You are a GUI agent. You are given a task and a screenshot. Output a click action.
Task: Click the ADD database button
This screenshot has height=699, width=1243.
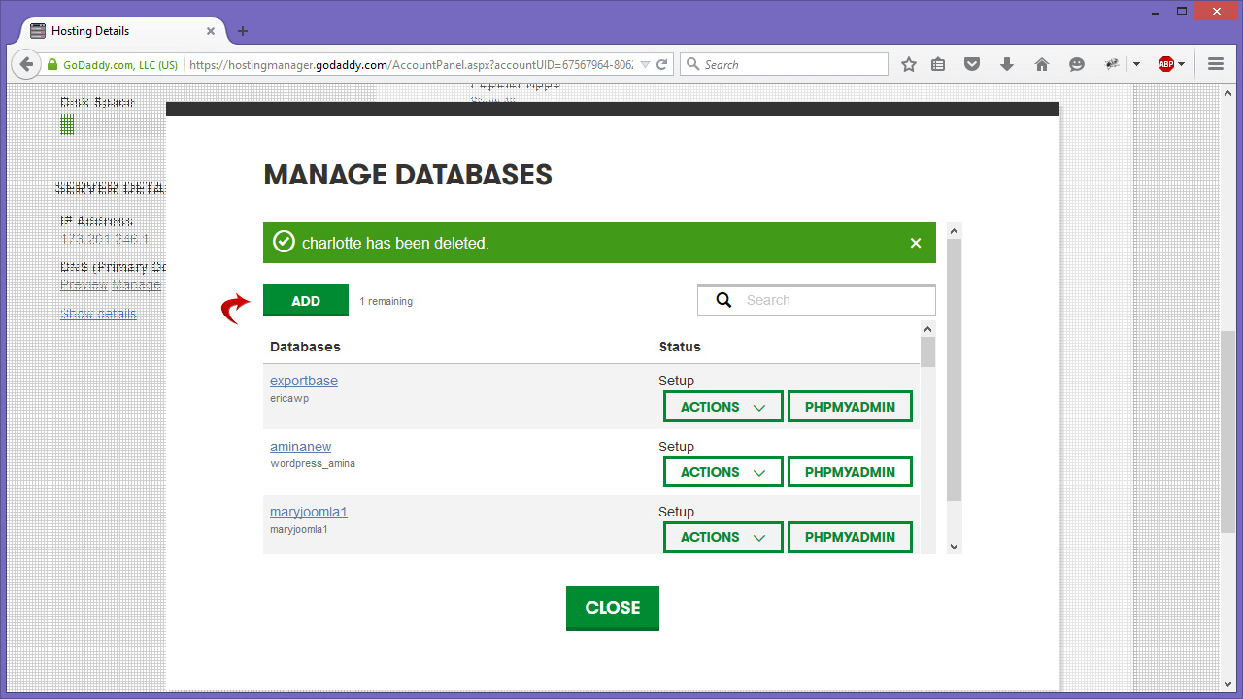click(x=306, y=301)
